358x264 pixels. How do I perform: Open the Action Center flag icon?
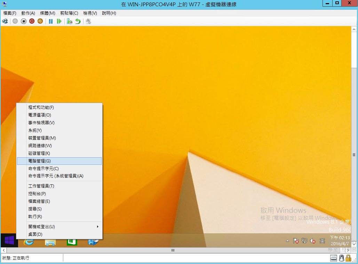tap(296, 241)
